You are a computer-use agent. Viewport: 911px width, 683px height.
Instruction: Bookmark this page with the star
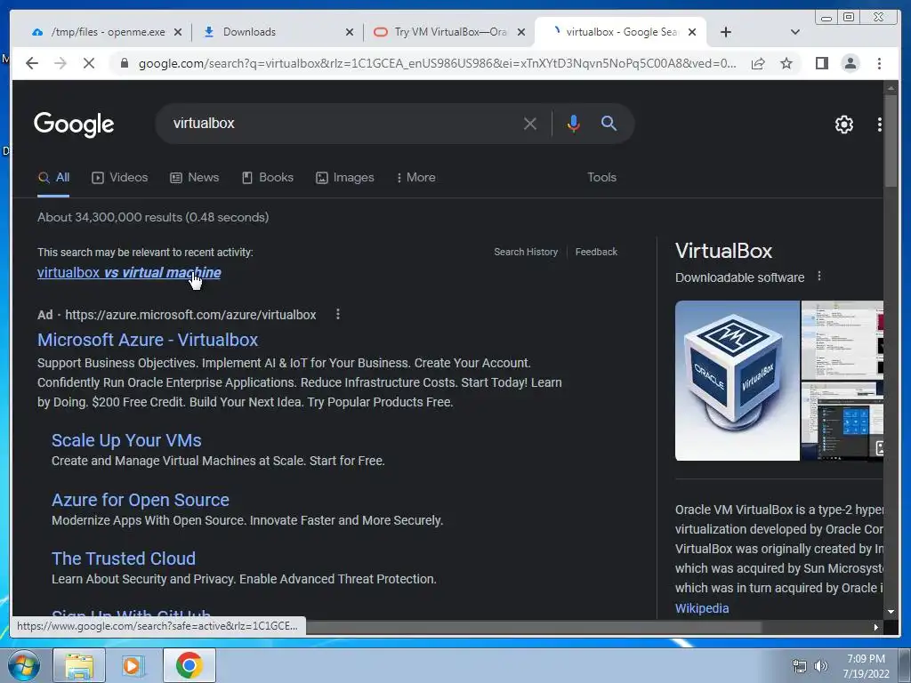click(x=786, y=63)
